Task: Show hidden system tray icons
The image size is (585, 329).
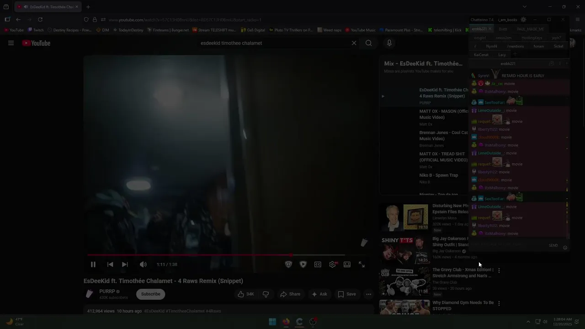Action: coord(528,322)
